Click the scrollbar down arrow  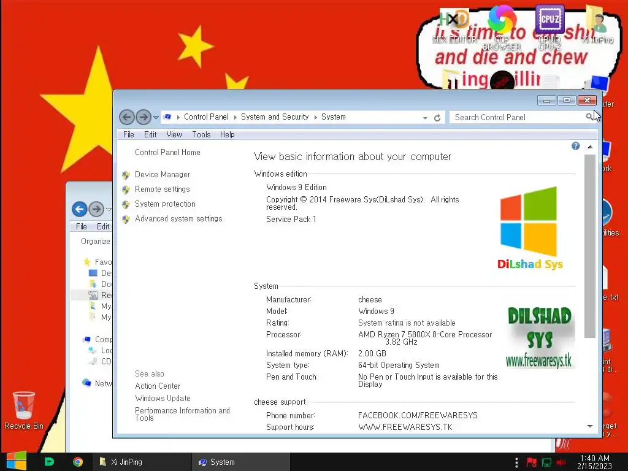(x=589, y=426)
